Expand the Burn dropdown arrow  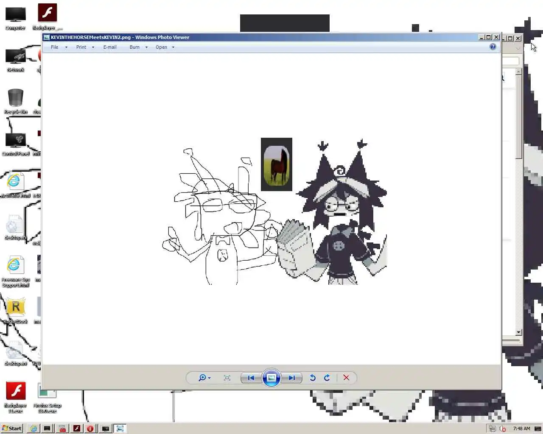[x=146, y=47]
